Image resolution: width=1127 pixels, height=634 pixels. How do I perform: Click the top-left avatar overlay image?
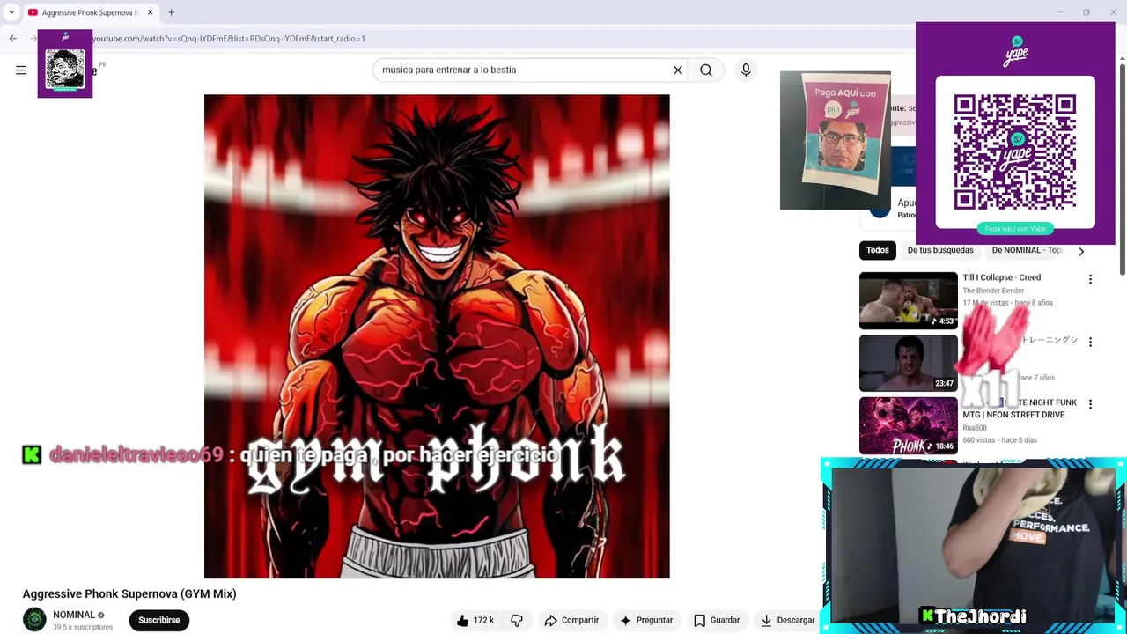(x=65, y=63)
